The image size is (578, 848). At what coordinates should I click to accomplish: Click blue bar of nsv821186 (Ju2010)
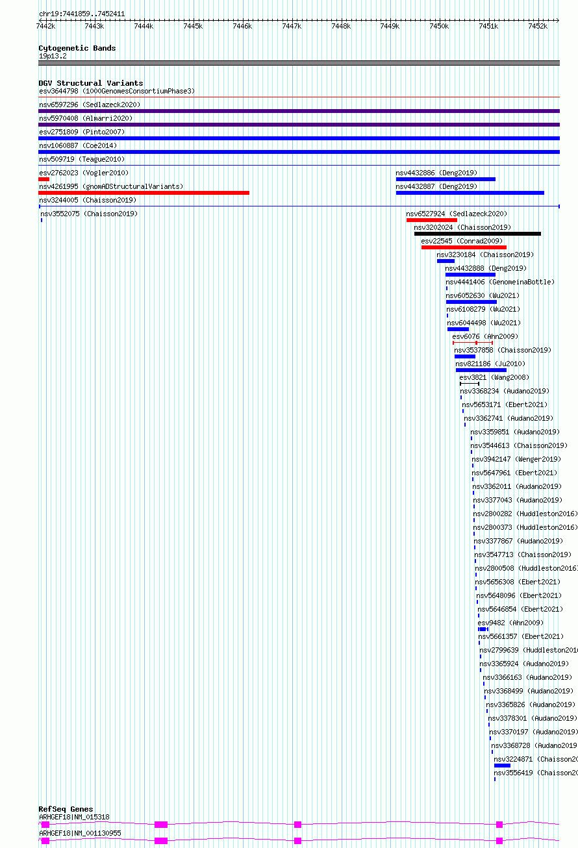[x=481, y=370]
